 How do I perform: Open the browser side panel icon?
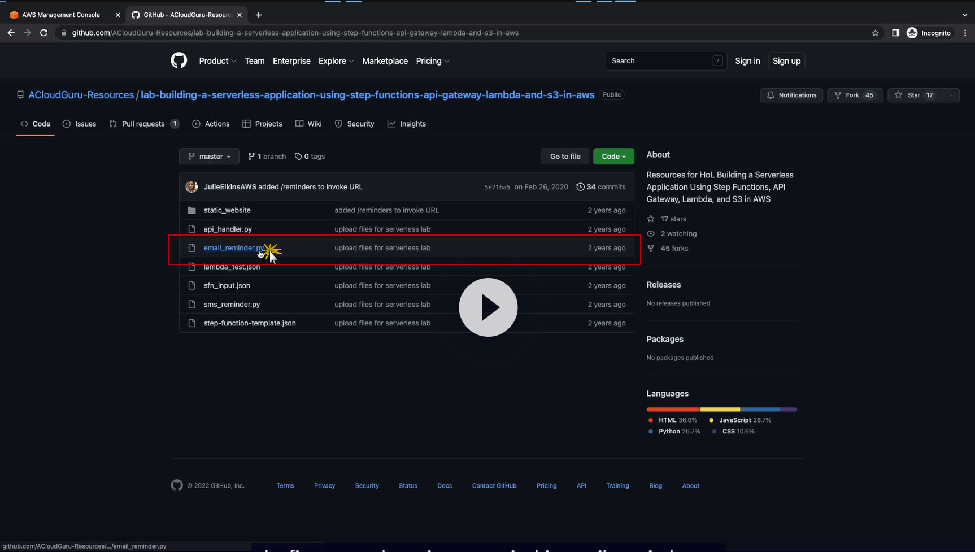click(x=895, y=33)
